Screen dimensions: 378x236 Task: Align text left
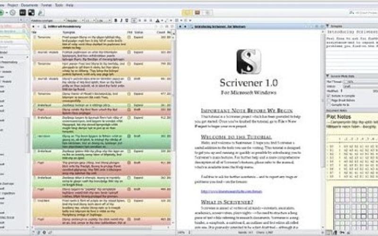click(134, 21)
